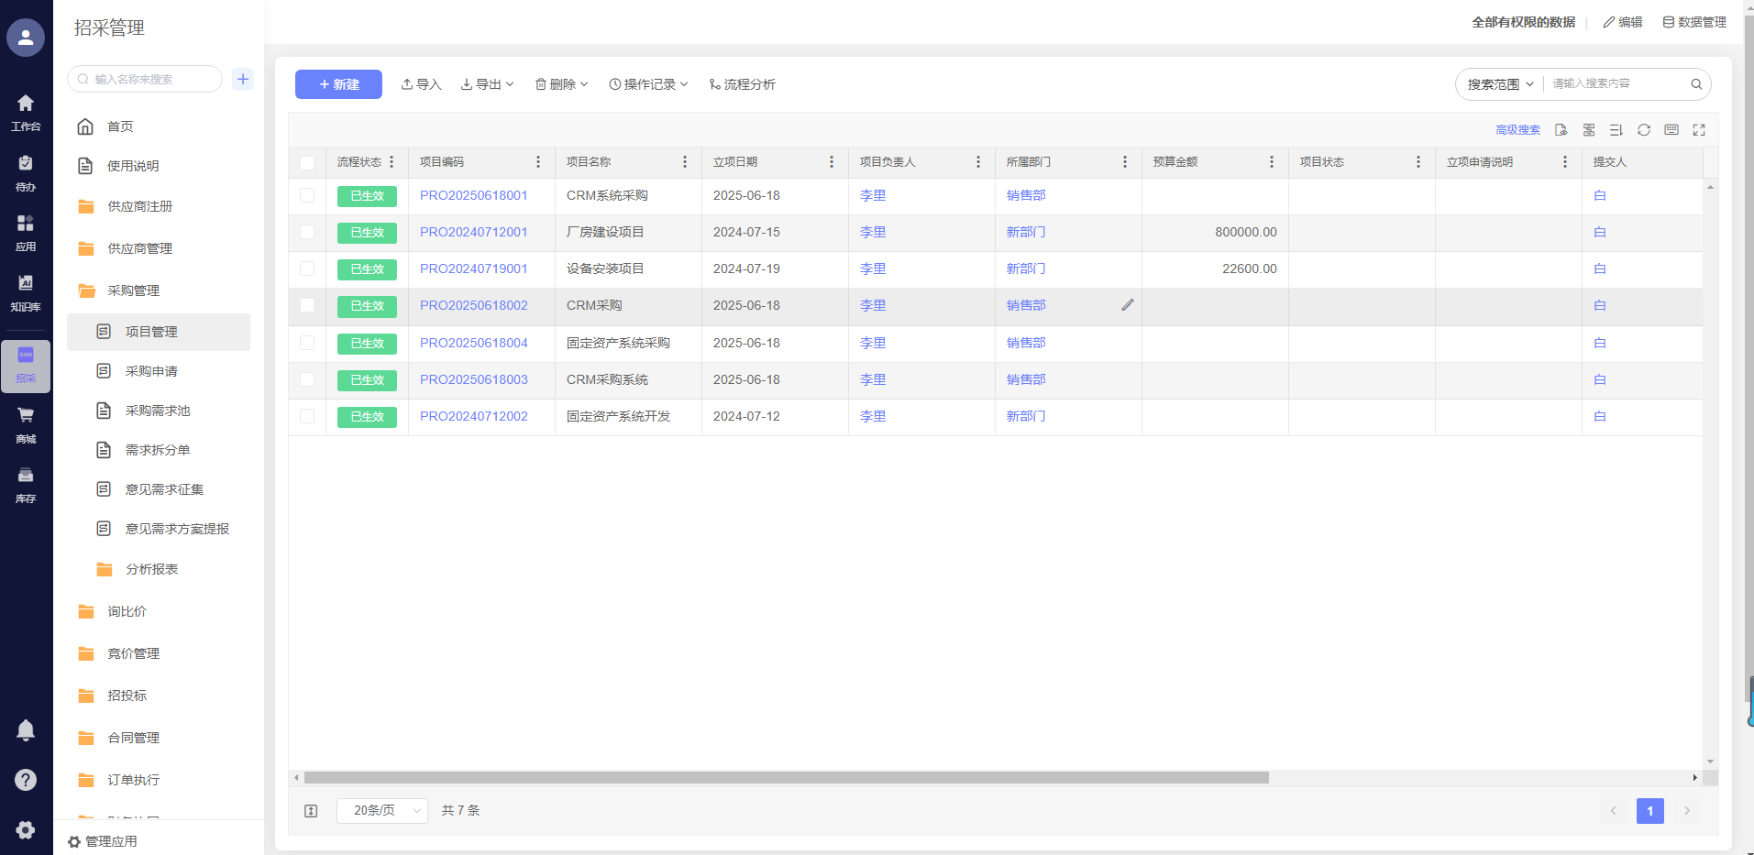Open the 导出 dropdown menu
The image size is (1754, 855).
[487, 84]
